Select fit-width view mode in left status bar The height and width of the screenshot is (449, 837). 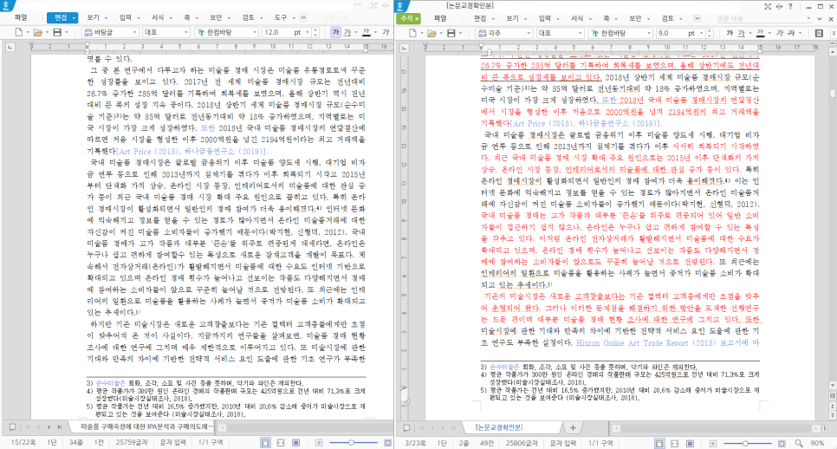pos(281,443)
